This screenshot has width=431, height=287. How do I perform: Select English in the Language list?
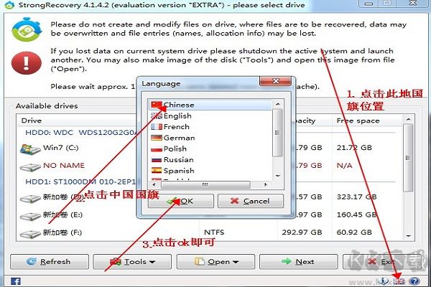tap(210, 116)
